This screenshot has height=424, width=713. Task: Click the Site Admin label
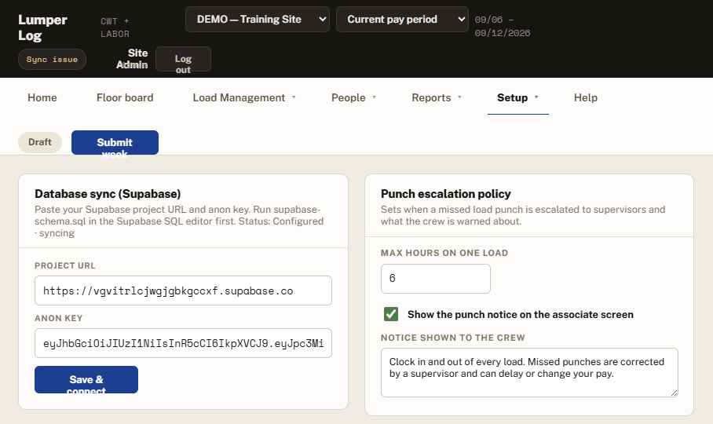click(132, 59)
